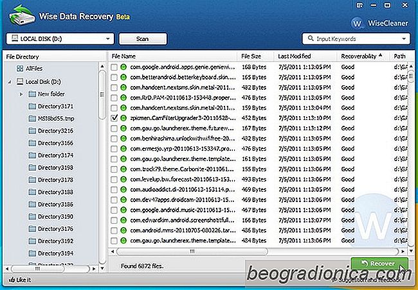Image resolution: width=418 pixels, height=290 pixels.
Task: Check the com.google.android.apps.genie file checkbox
Action: pos(114,67)
